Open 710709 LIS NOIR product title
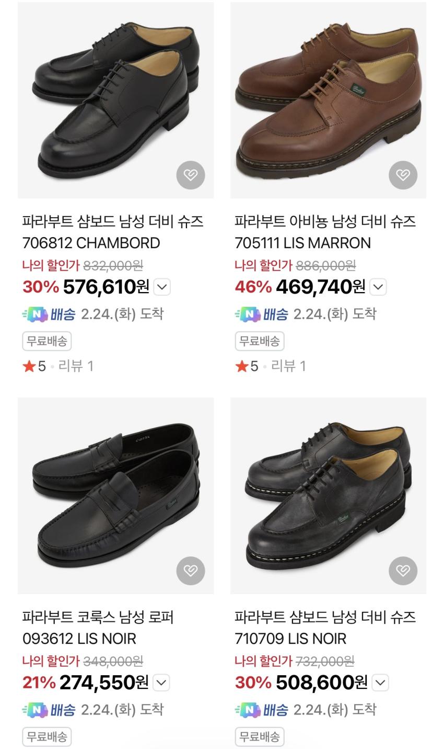The height and width of the screenshot is (749, 444). click(x=325, y=628)
